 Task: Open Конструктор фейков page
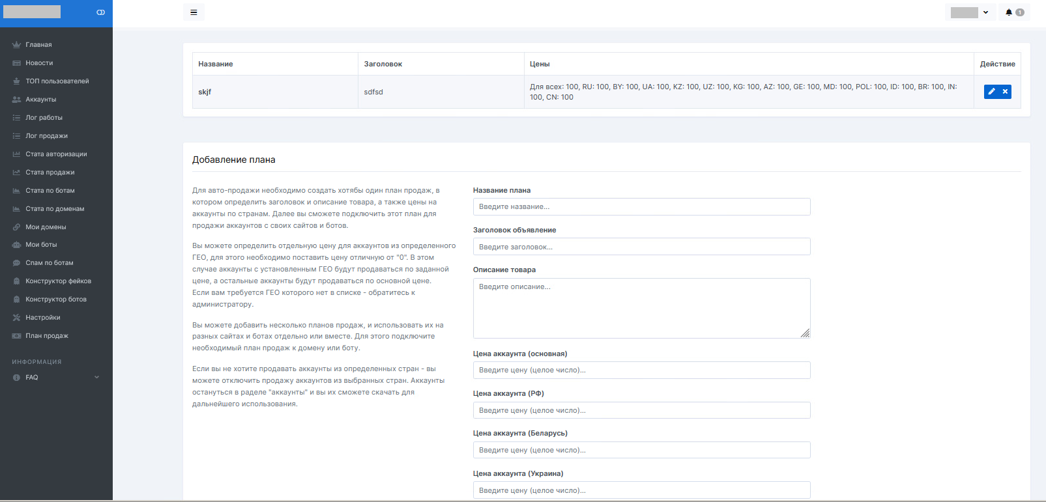pos(58,281)
